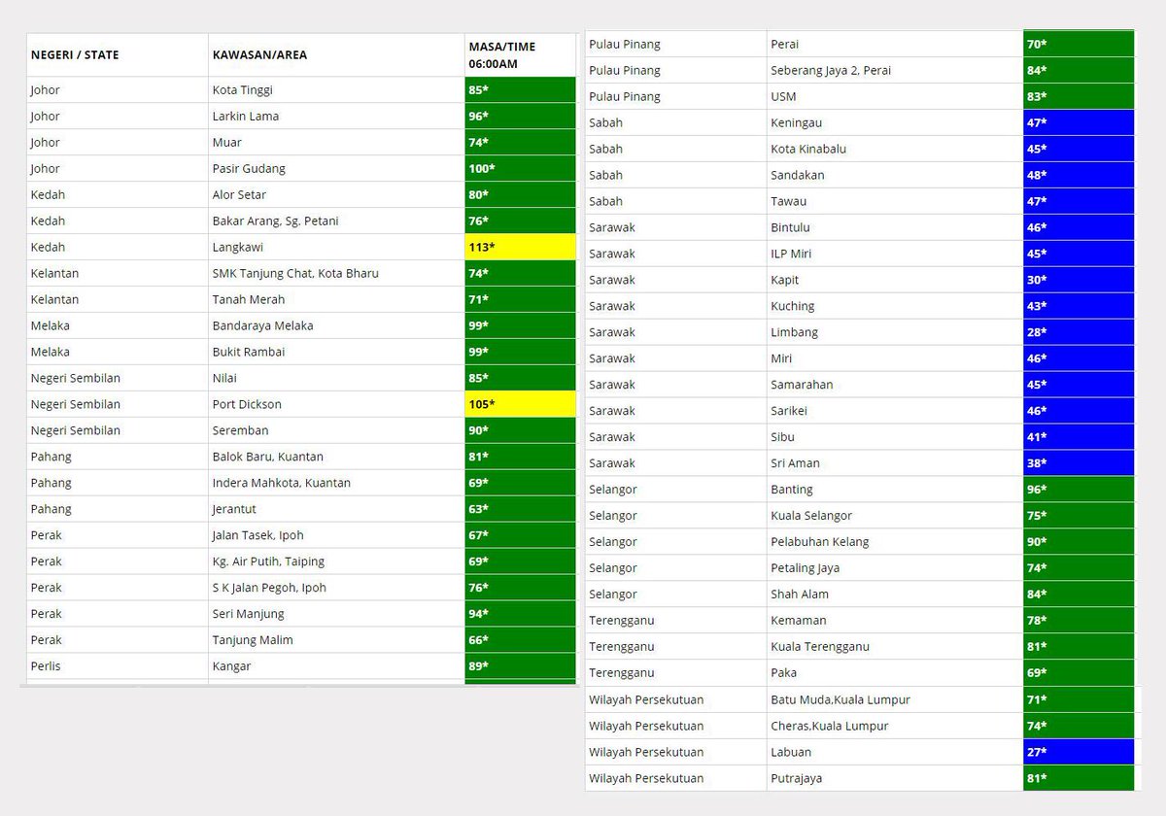Click the MASA/TIME 06:00AM column header
This screenshot has height=816, width=1166.
[520, 55]
